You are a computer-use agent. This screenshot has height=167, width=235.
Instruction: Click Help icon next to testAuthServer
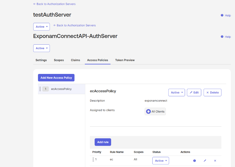pyautogui.click(x=222, y=15)
